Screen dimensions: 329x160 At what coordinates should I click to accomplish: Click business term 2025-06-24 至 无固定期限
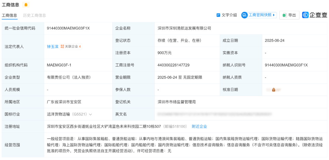click(180, 77)
